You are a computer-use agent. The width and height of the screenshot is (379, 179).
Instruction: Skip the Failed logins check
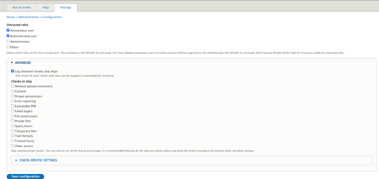pyautogui.click(x=13, y=111)
